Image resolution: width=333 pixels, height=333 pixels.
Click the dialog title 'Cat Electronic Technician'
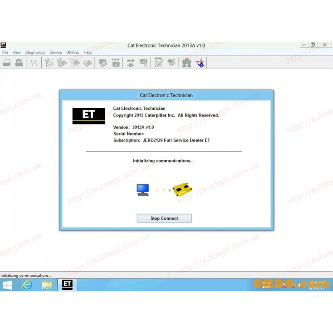coord(166,95)
